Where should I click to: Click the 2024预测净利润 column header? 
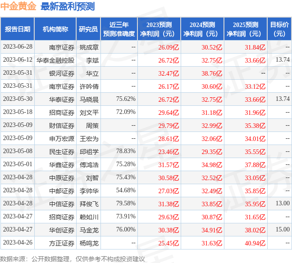click(202, 29)
